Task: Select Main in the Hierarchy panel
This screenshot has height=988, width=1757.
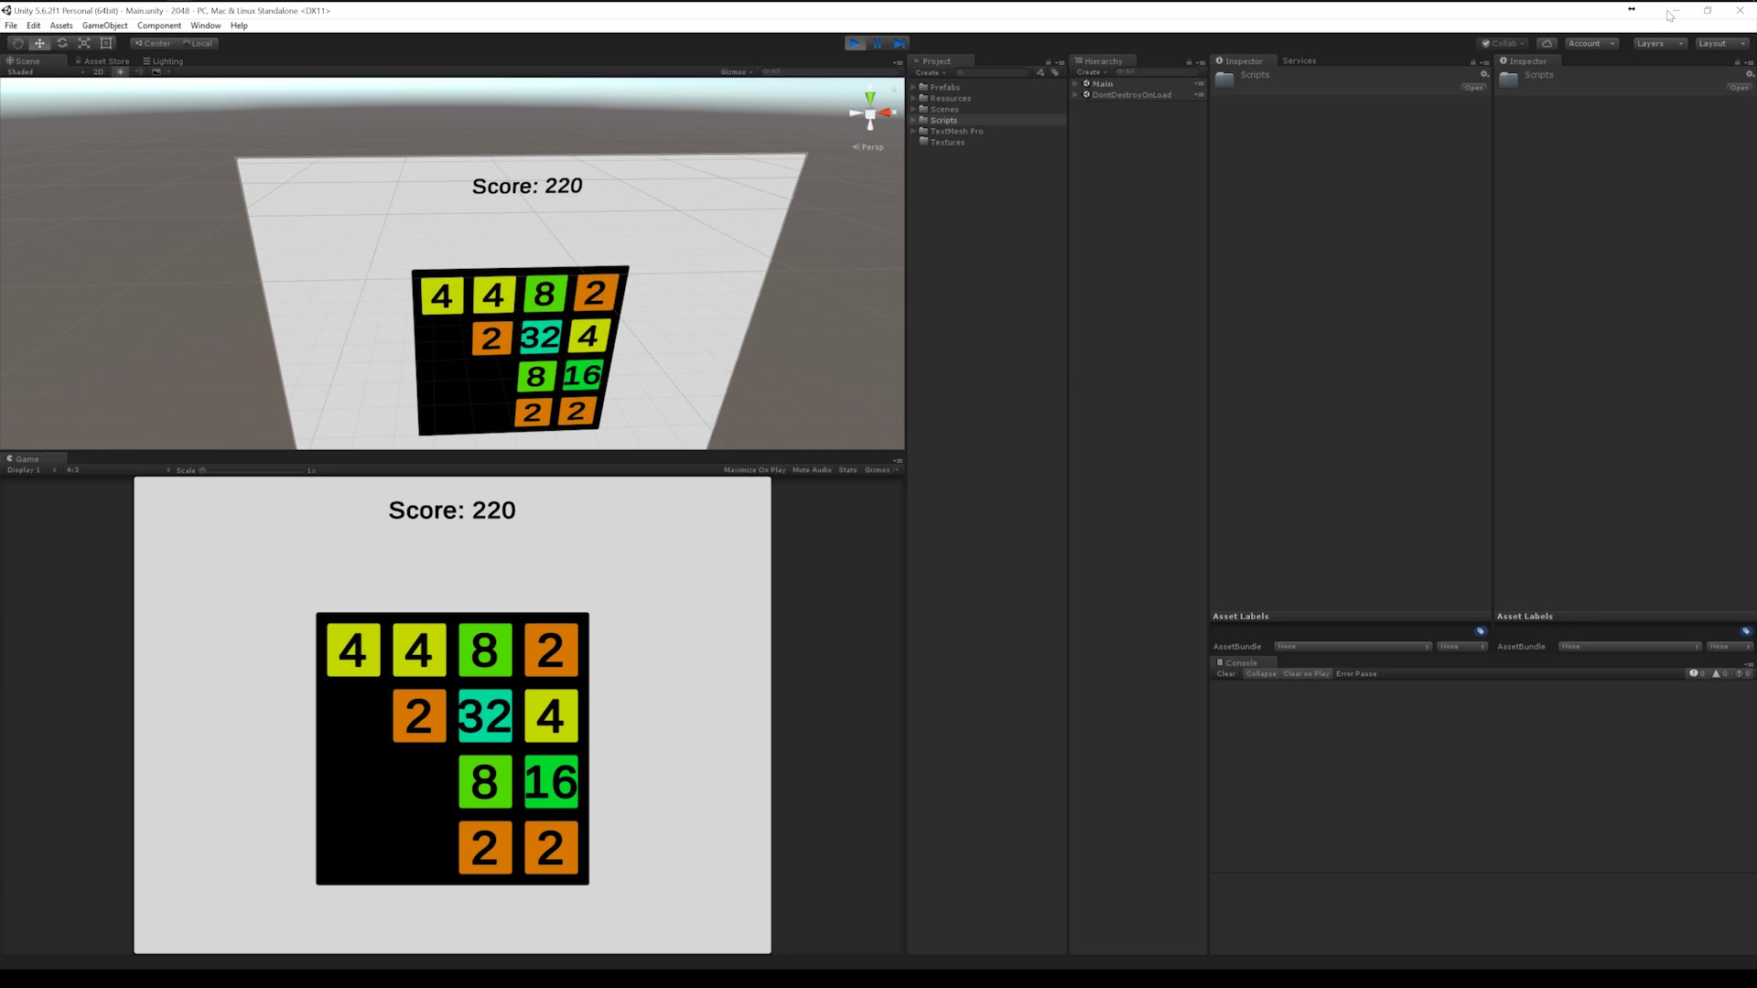Action: 1102,83
